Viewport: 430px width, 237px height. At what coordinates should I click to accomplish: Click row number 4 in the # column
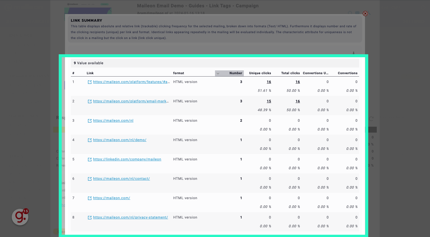tap(74, 140)
